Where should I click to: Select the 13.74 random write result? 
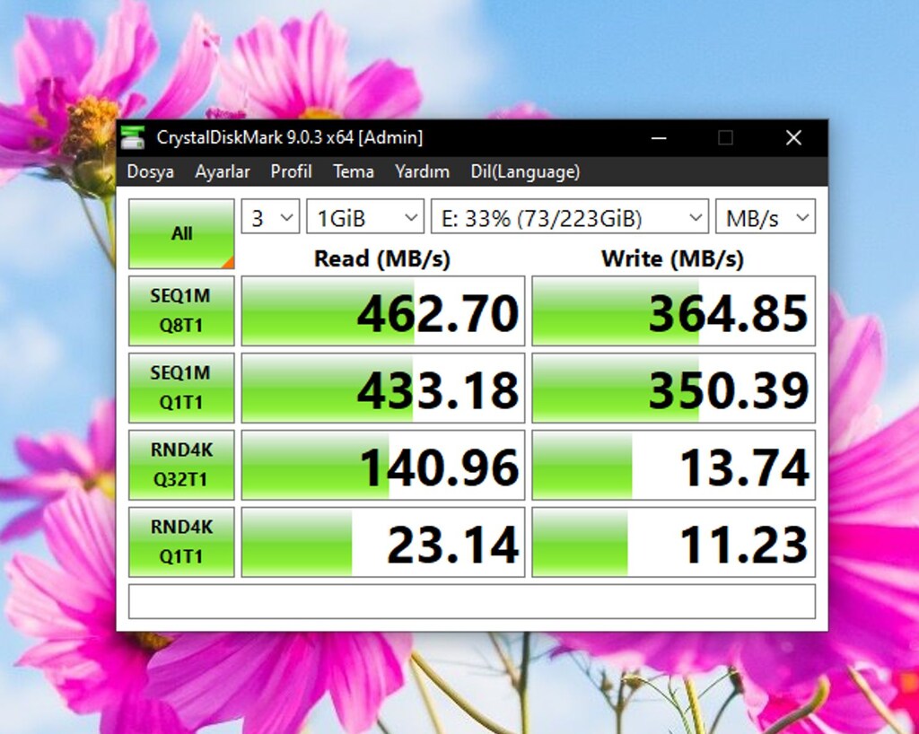point(673,465)
